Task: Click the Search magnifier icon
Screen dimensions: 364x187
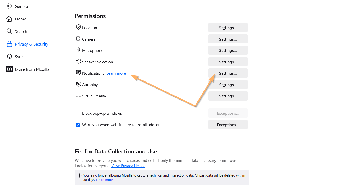Action: (x=9, y=31)
